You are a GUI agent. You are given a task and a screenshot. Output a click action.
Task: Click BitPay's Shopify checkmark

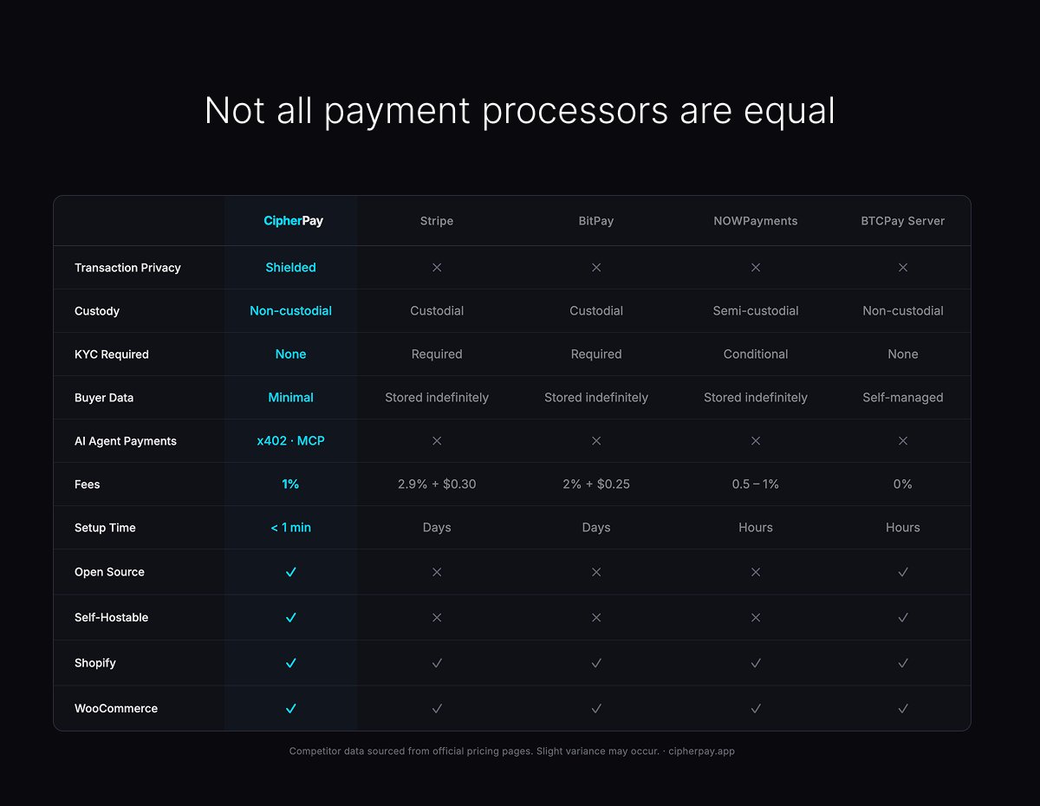pyautogui.click(x=596, y=663)
